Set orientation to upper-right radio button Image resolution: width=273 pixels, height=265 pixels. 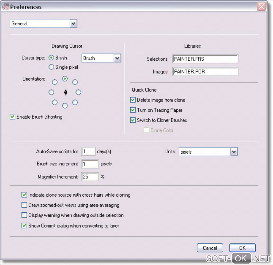pyautogui.click(x=75, y=82)
